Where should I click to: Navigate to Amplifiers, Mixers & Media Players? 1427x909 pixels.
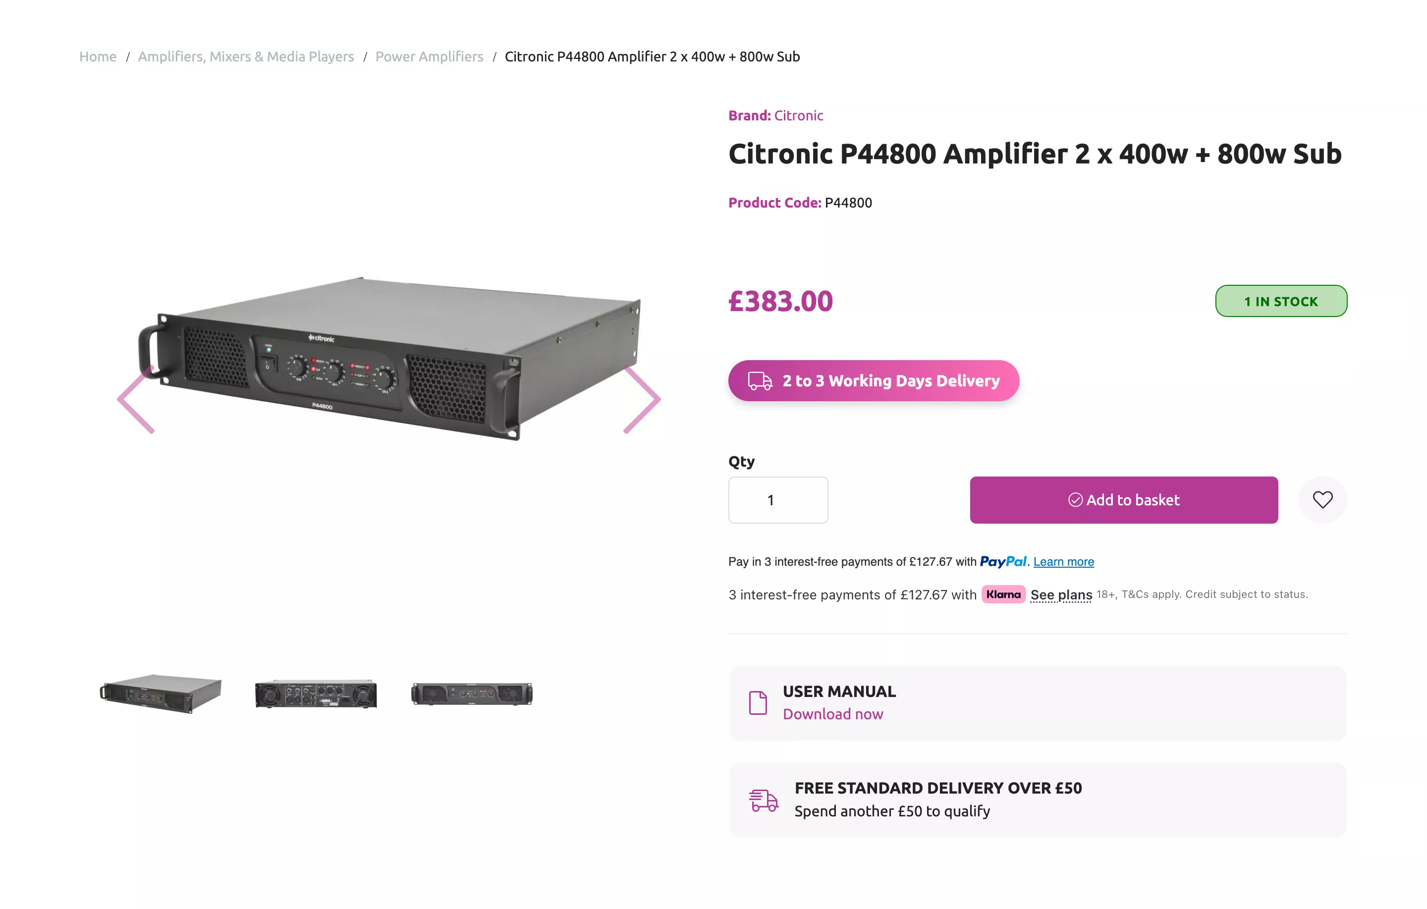[246, 56]
